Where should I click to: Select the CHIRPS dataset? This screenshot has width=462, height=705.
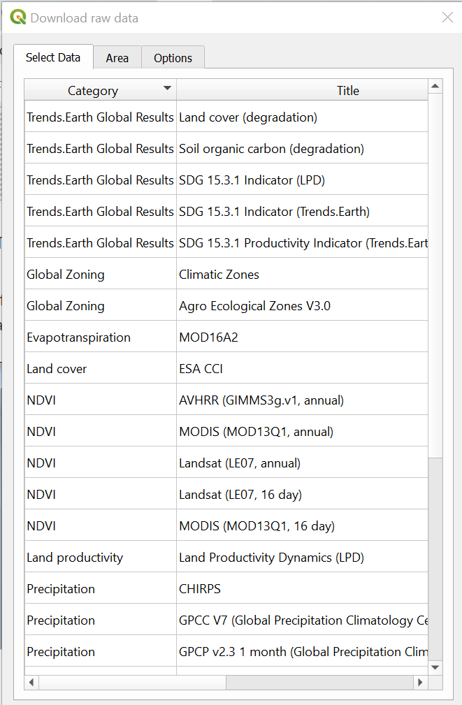click(302, 589)
